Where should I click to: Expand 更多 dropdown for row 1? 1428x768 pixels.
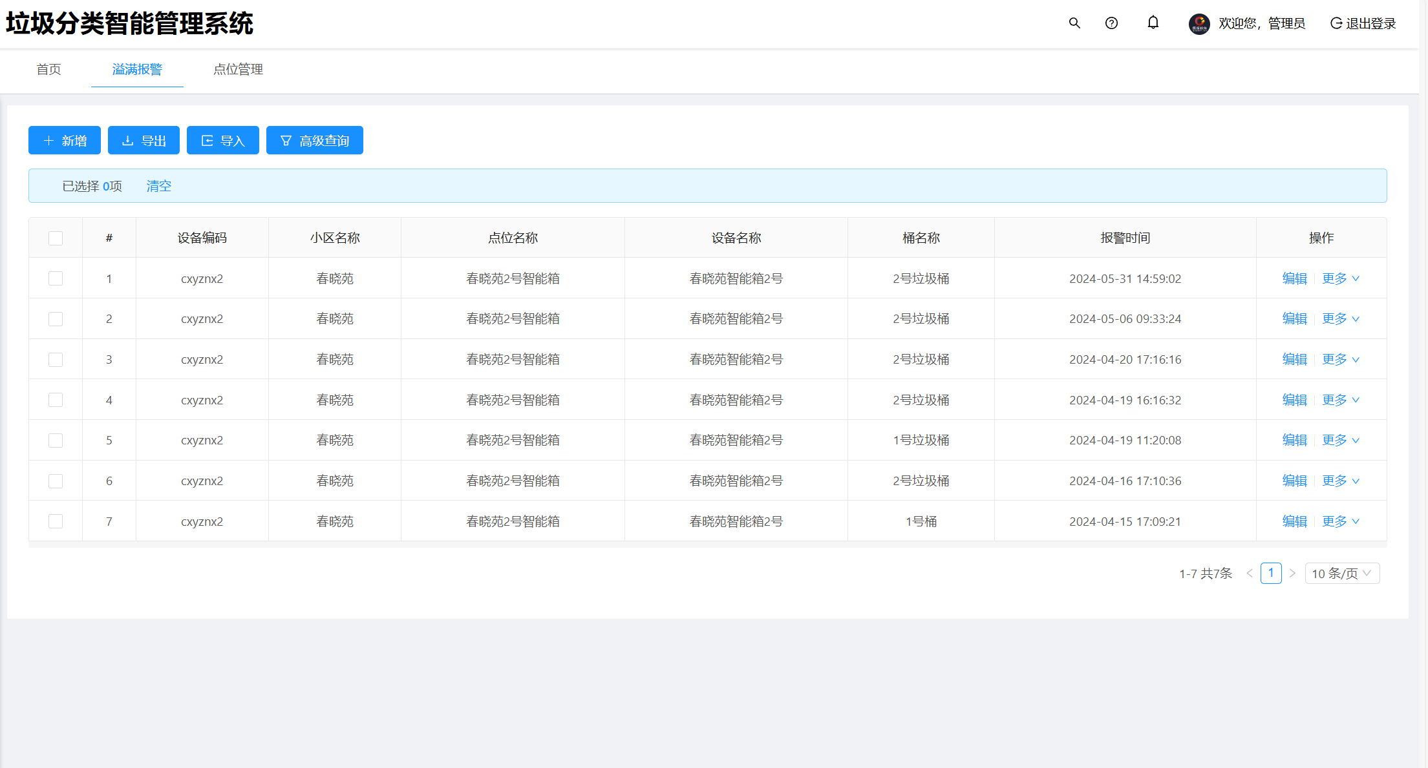(1340, 278)
